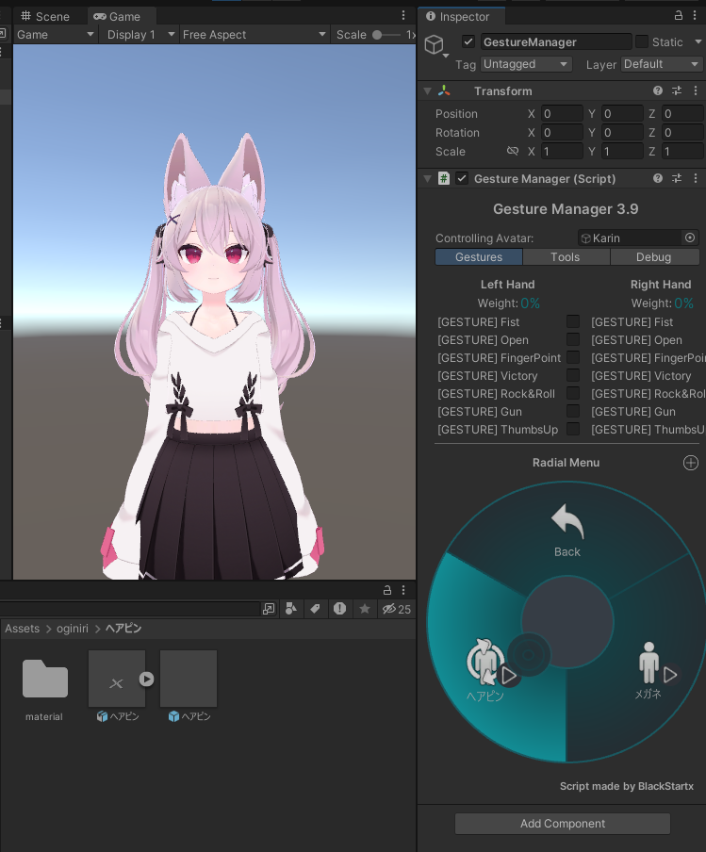Click Search by Label tag icon
Viewport: 706px width, 852px height.
315,609
